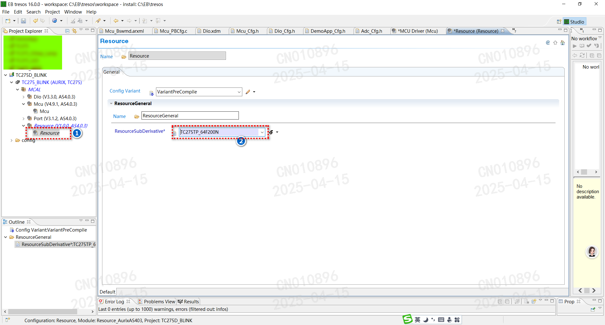Select the Mcu configuration tree item
605x325 pixels.
click(44, 111)
